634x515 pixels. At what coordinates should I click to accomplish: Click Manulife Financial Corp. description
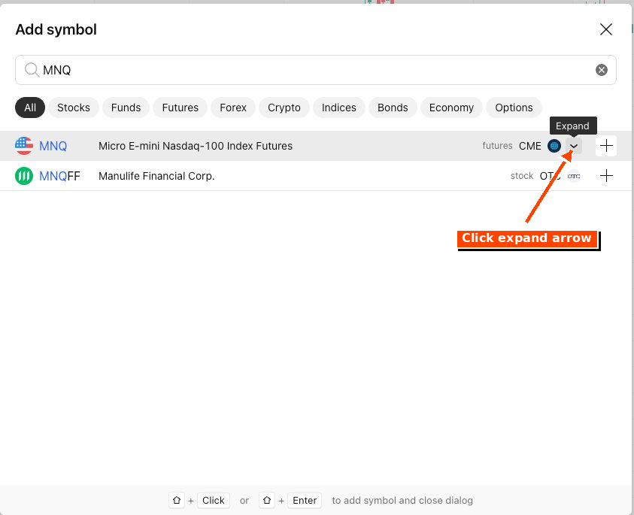(x=156, y=176)
